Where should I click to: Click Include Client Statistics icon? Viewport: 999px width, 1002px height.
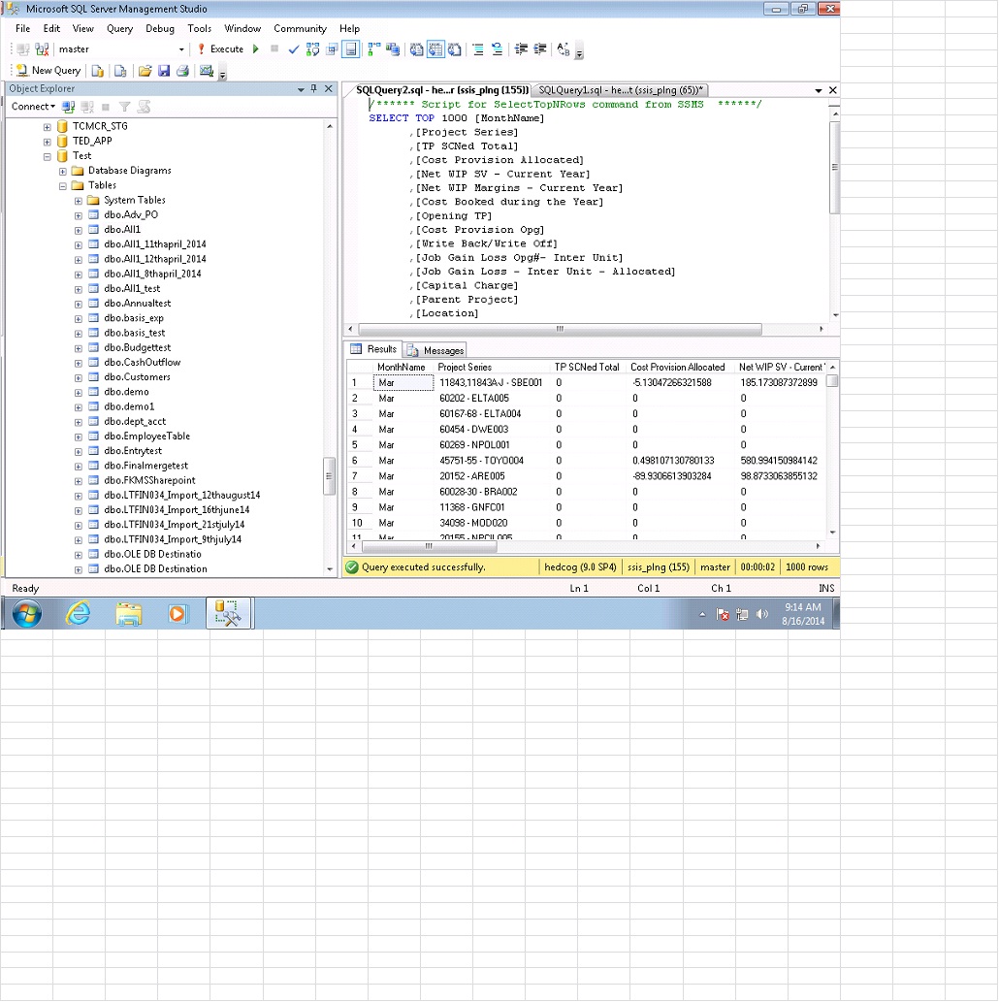coord(393,49)
